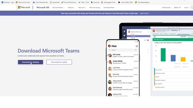
Task: Expand the Features menu
Action: click(71, 7)
